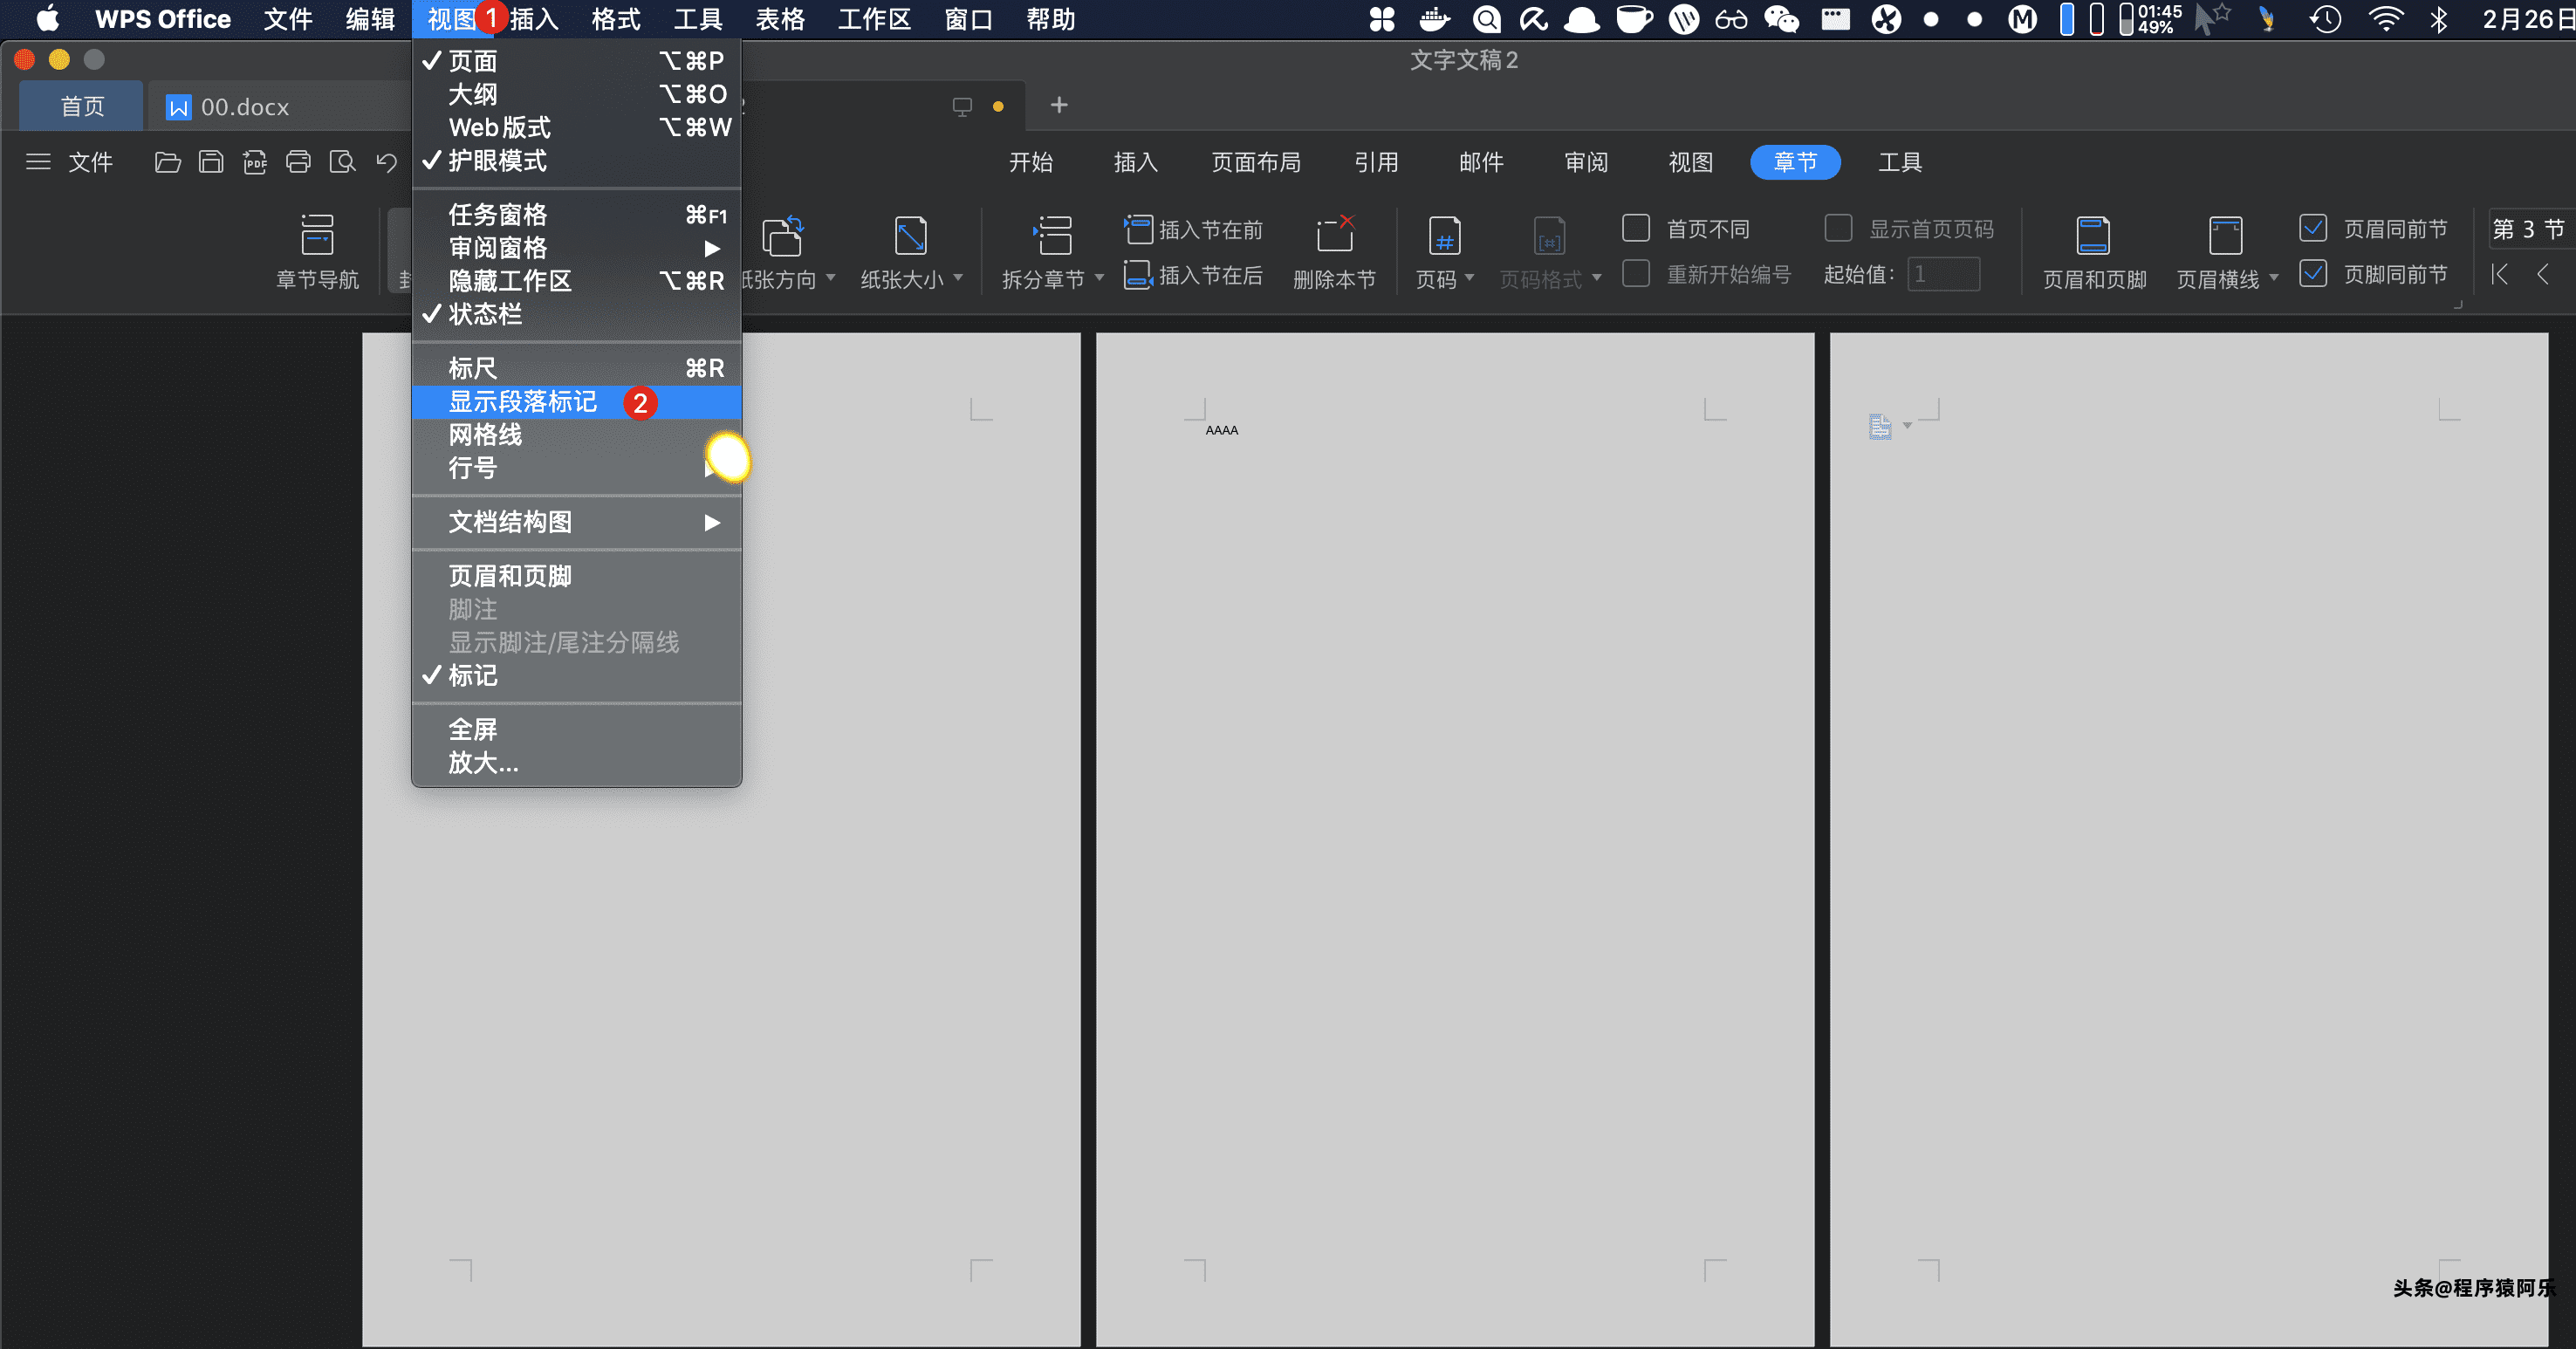Open Wi-Fi status in the menu bar
Viewport: 2576px width, 1349px height.
[2386, 19]
